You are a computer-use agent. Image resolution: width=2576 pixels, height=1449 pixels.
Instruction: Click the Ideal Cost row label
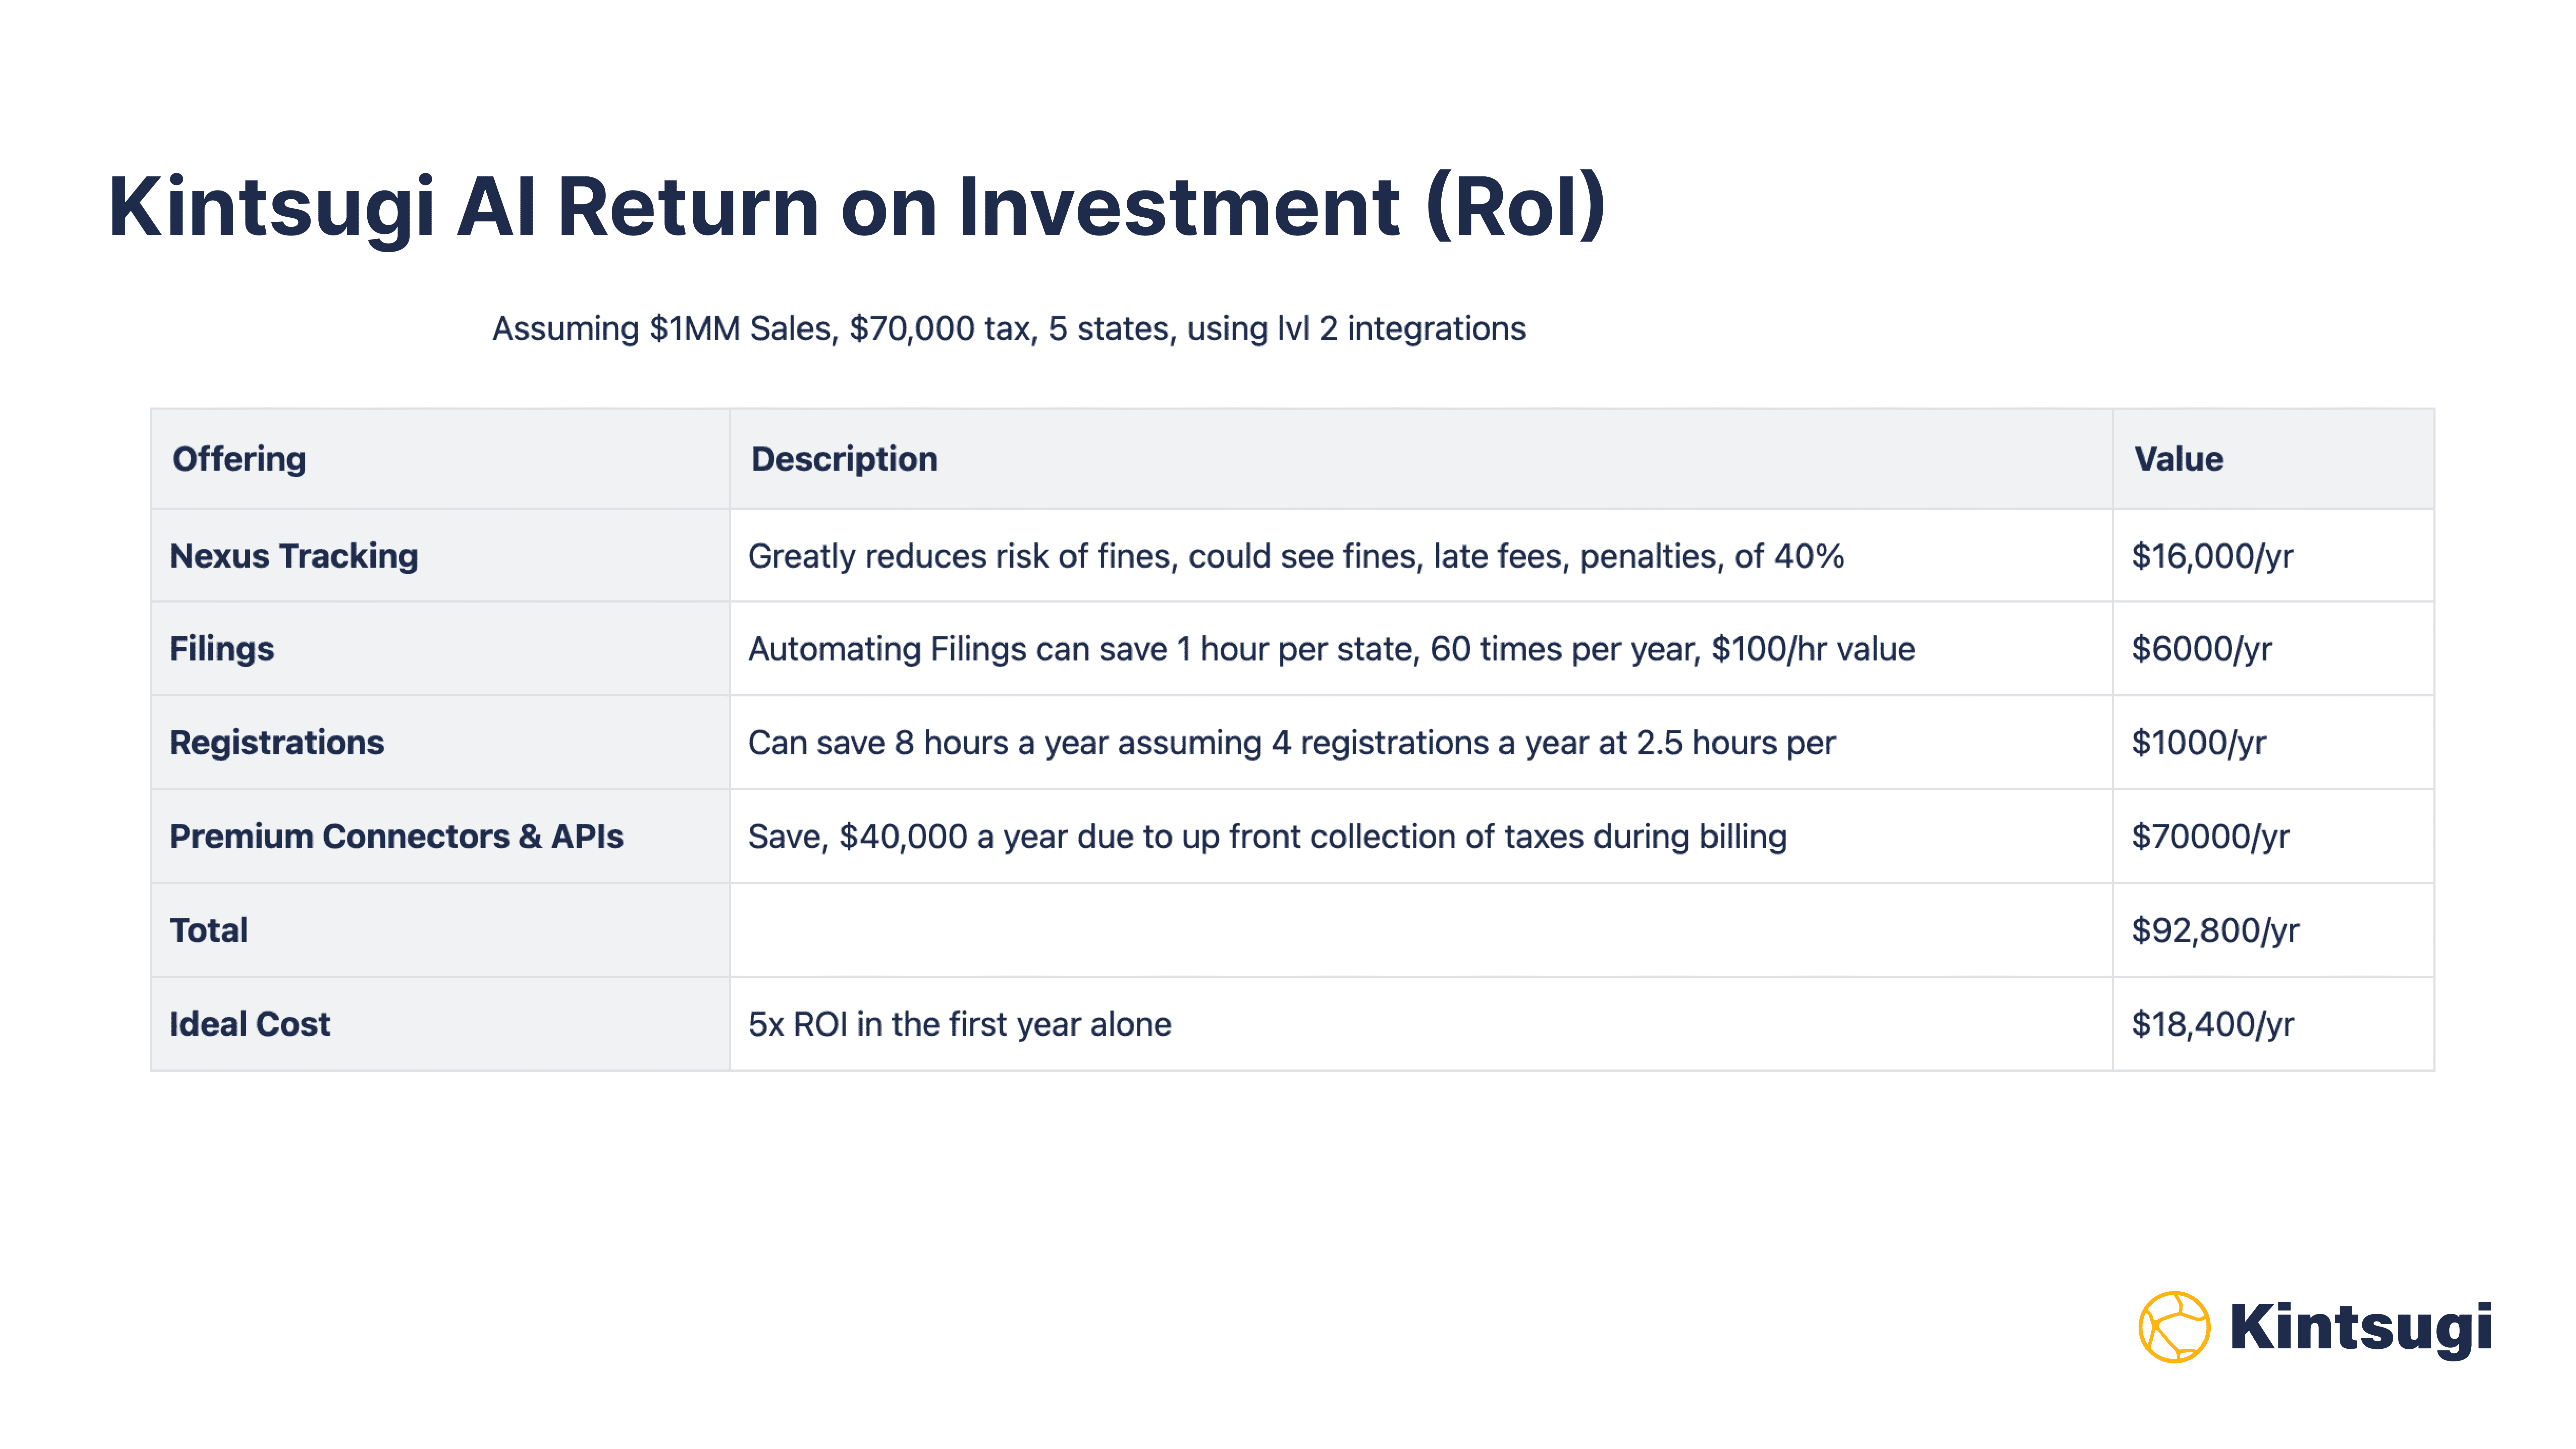[249, 1024]
